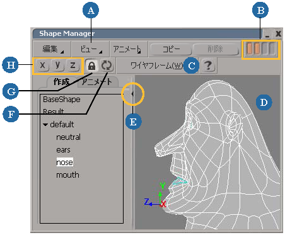Toggle the Z axis button
The width and height of the screenshot is (285, 235).
point(73,66)
